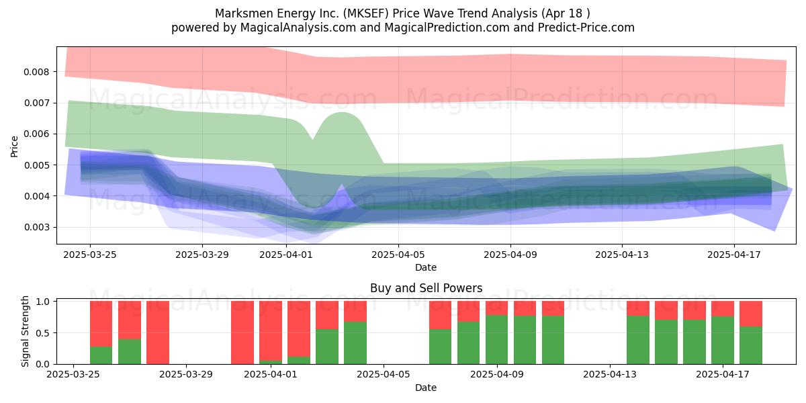Click 2025-04-05 tick on price chart axis

398,255
